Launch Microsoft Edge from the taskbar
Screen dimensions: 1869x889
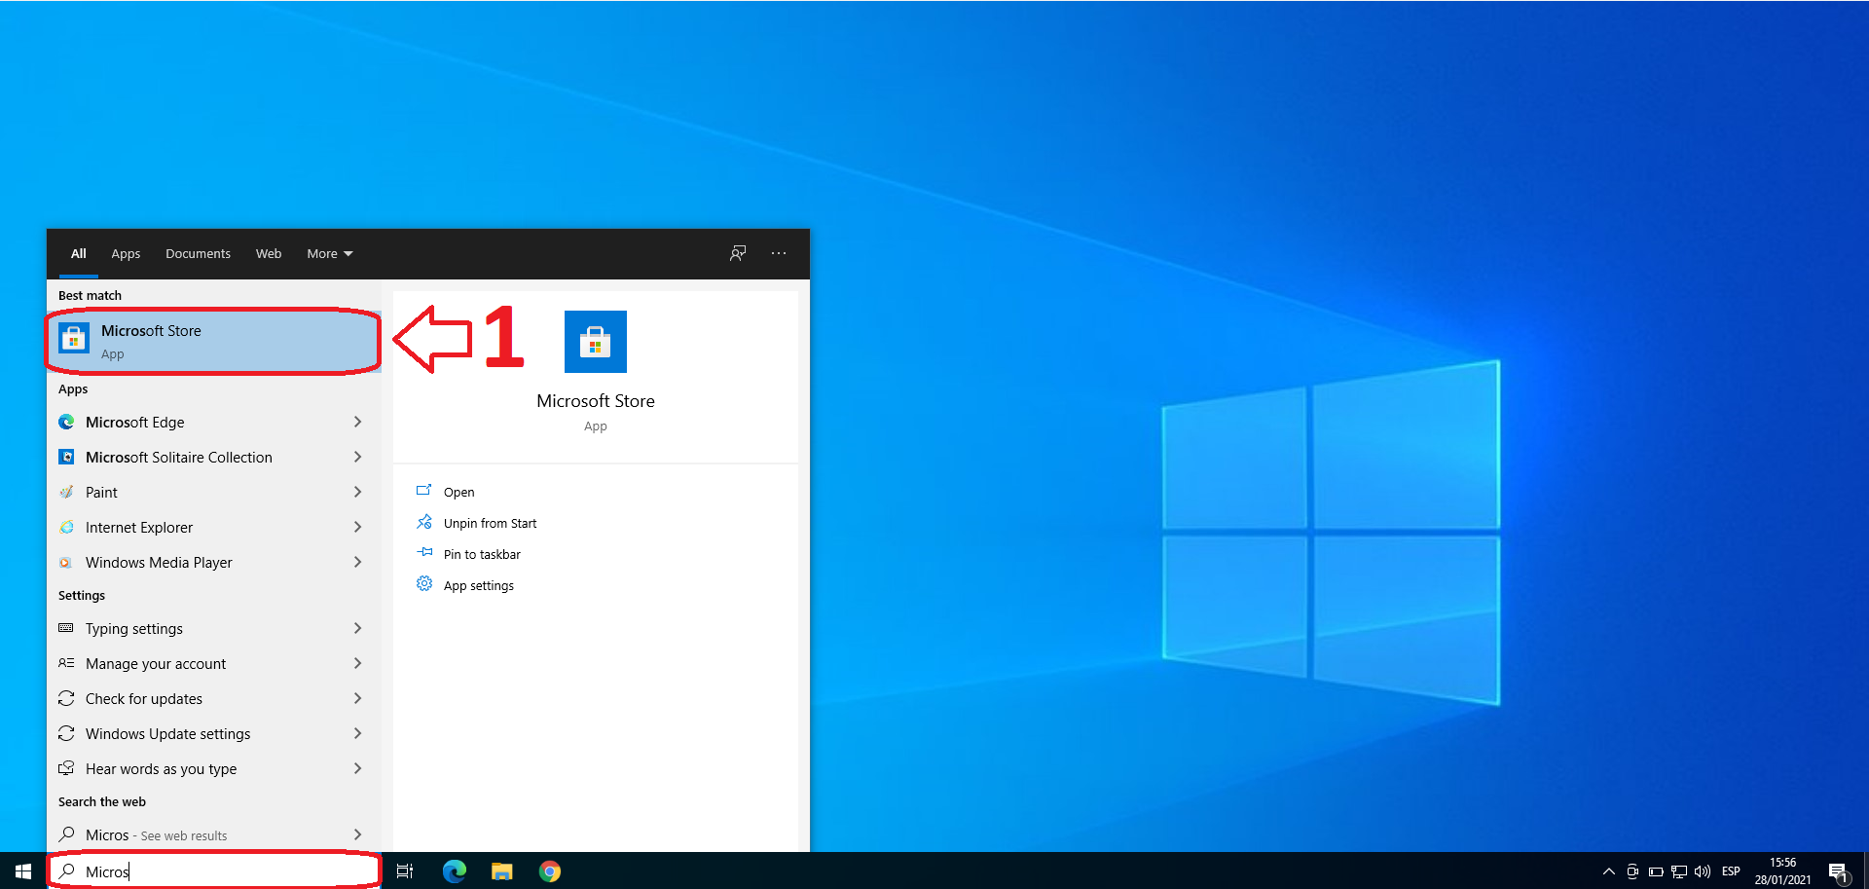pyautogui.click(x=454, y=871)
